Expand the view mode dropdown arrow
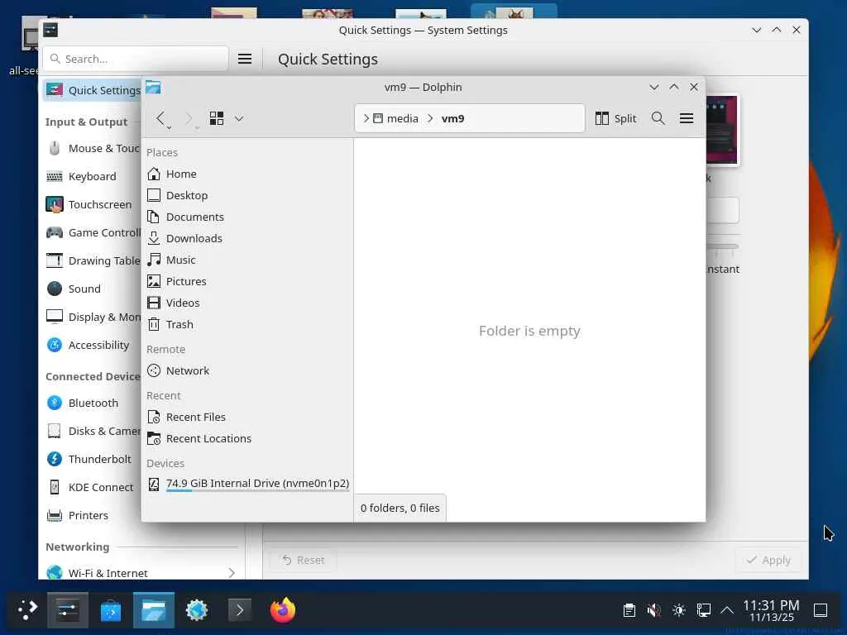Screen dimensions: 847x635 pyautogui.click(x=239, y=118)
